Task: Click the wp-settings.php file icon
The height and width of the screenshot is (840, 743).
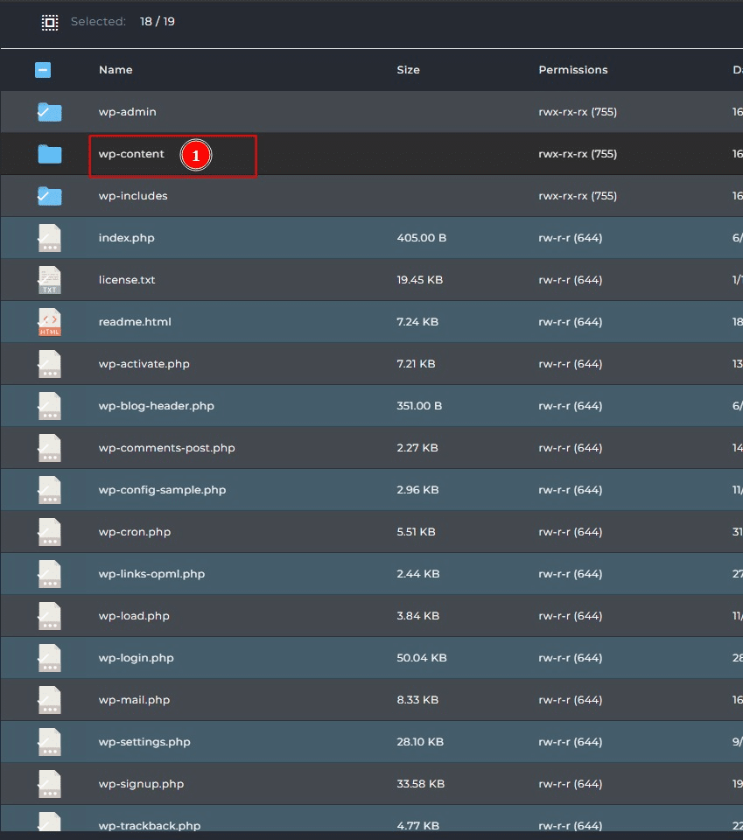Action: (50, 742)
